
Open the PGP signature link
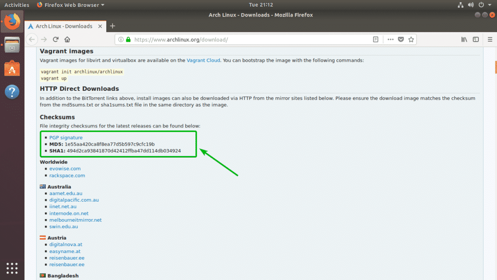(66, 137)
